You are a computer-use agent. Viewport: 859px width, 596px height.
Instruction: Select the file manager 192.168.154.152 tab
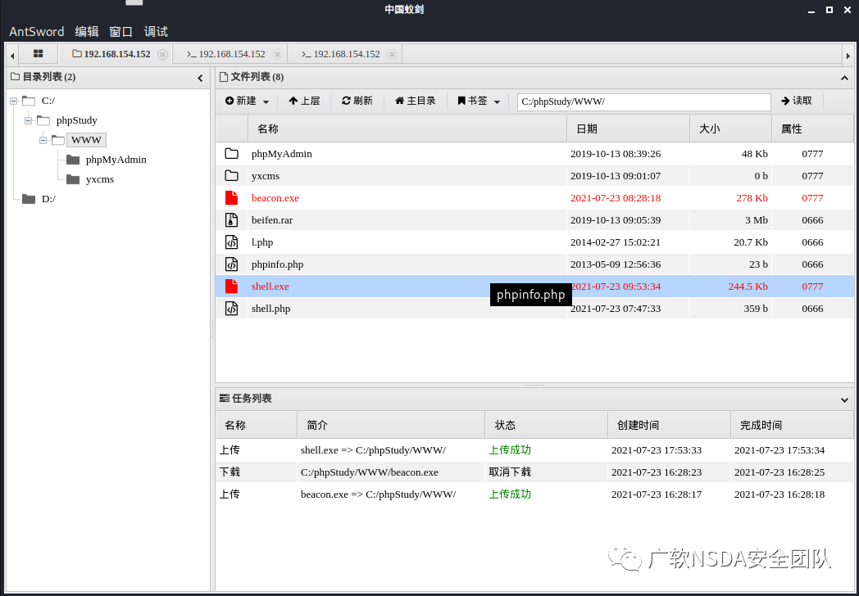tap(111, 54)
